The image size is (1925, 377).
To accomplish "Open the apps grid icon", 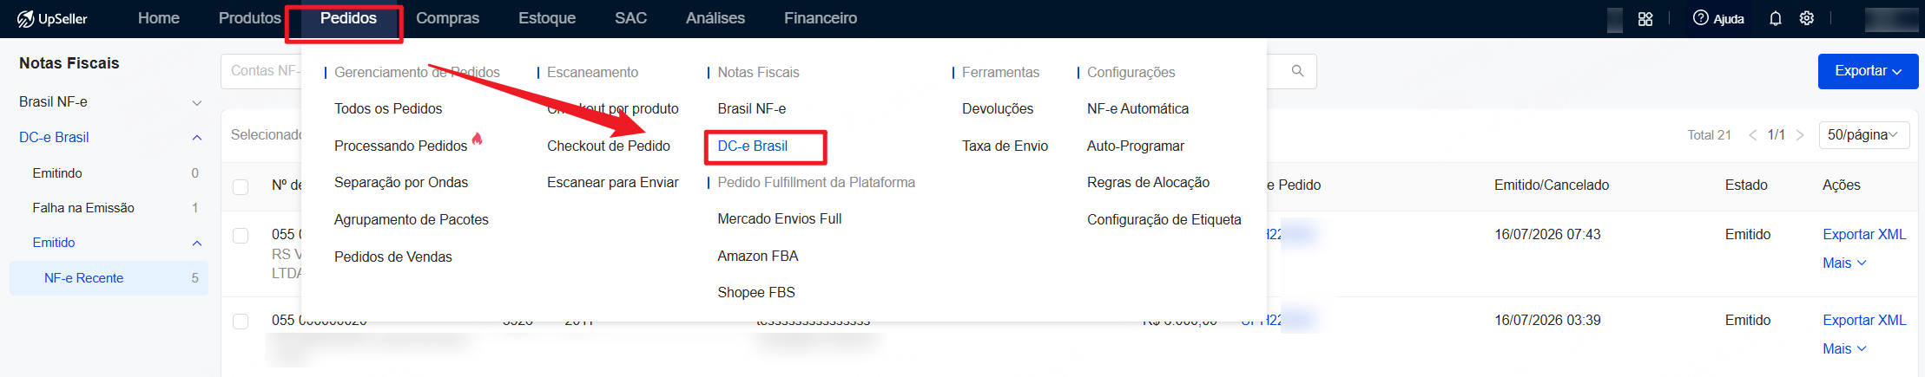I will (x=1645, y=19).
